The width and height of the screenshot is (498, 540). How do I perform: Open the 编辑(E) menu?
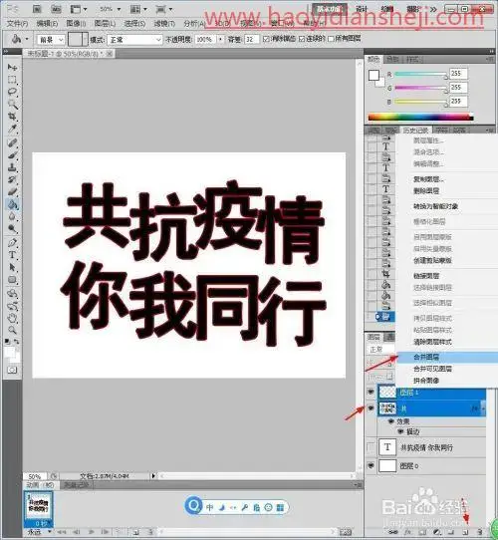tap(47, 24)
